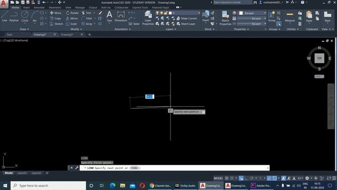This screenshot has width=337, height=190.
Task: Insert a Table
Action: pos(134,24)
